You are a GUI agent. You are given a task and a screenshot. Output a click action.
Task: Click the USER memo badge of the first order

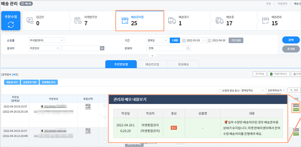click(296, 106)
